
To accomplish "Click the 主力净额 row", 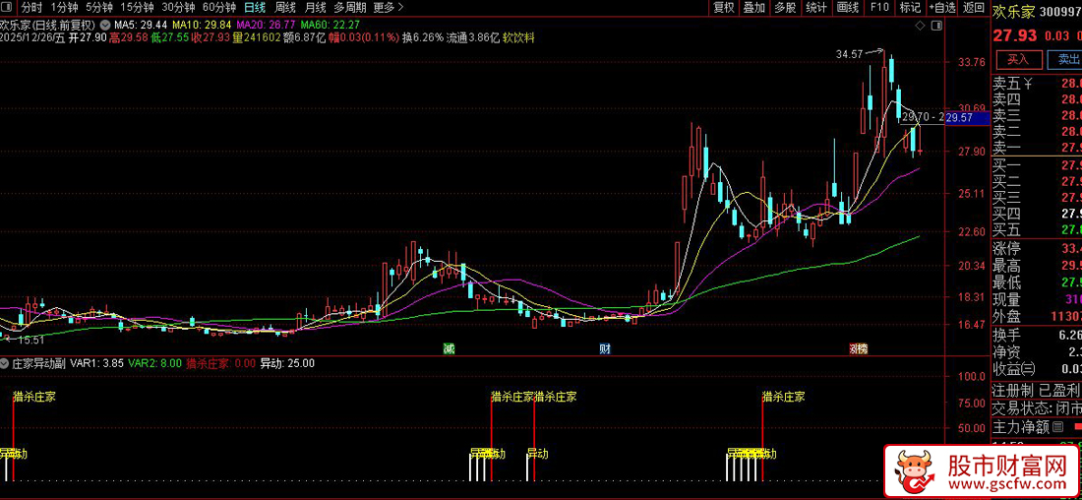I will 1037,427.
